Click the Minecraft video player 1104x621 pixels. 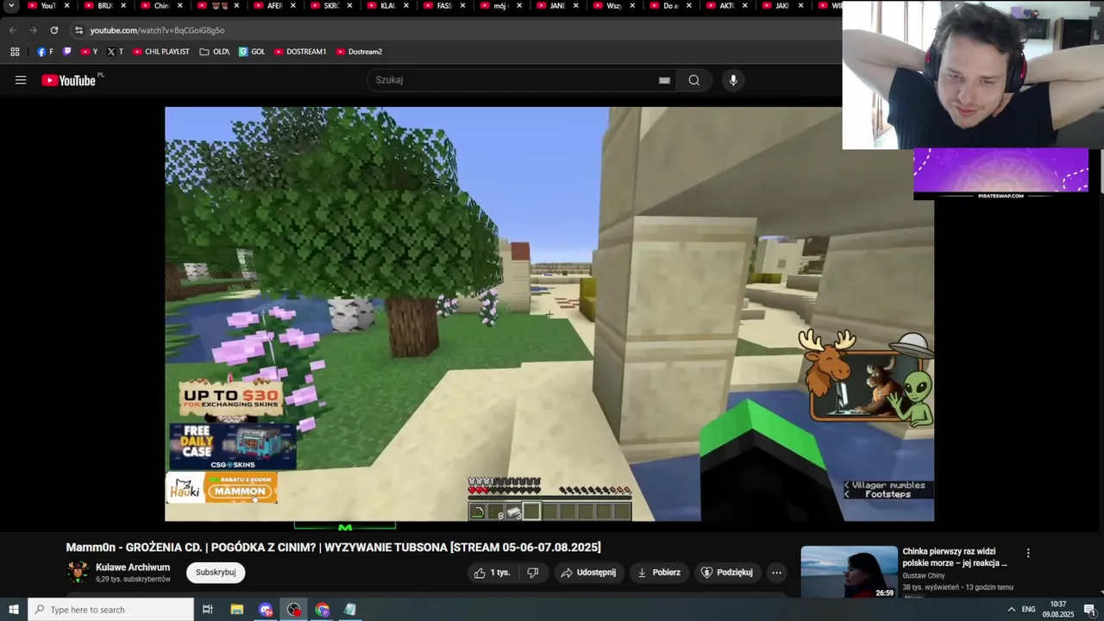(x=549, y=314)
